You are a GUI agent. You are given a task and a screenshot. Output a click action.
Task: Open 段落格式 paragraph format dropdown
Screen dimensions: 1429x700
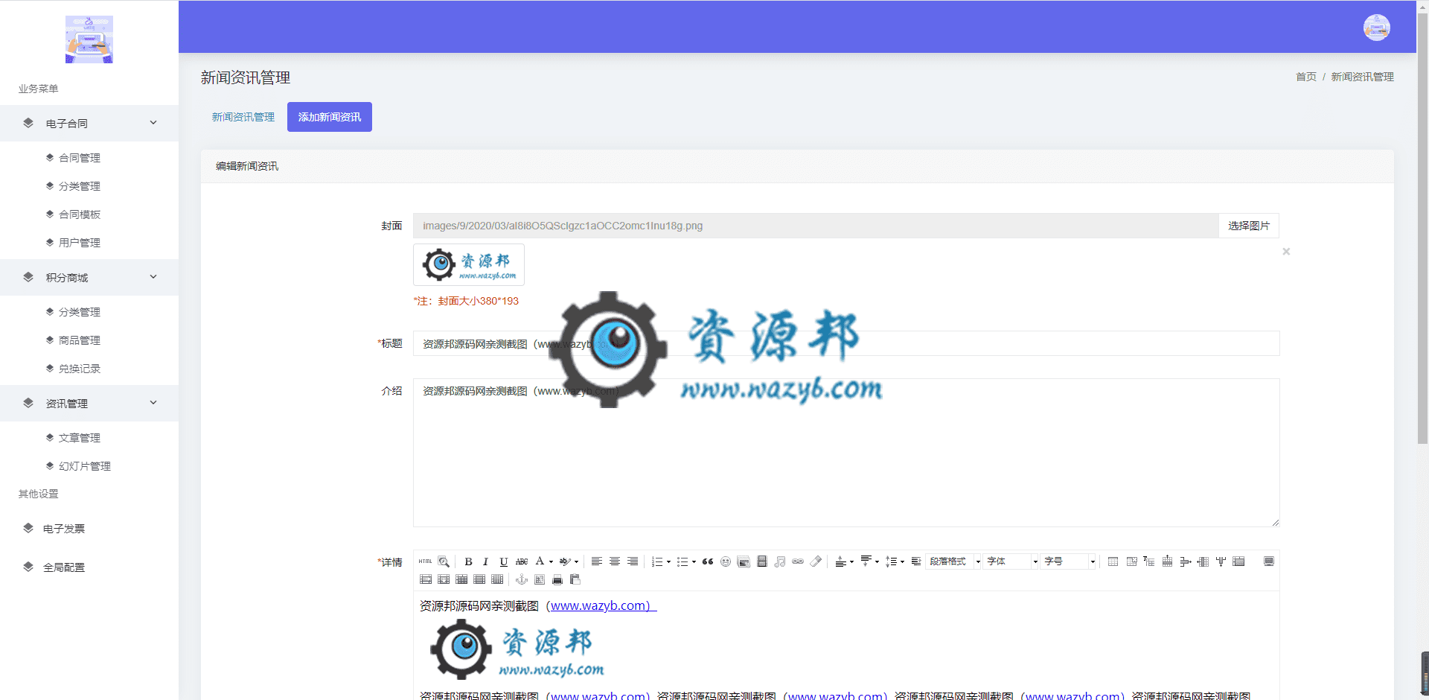click(x=954, y=561)
